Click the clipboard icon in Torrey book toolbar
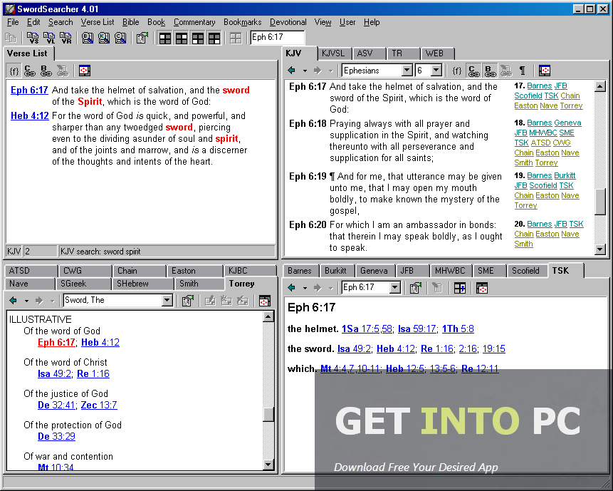The height and width of the screenshot is (491, 613). pyautogui.click(x=188, y=301)
